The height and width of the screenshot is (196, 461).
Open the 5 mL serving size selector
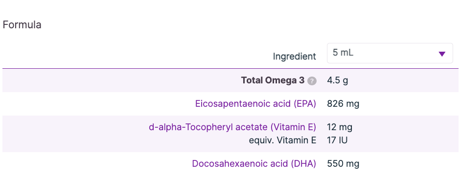(390, 53)
